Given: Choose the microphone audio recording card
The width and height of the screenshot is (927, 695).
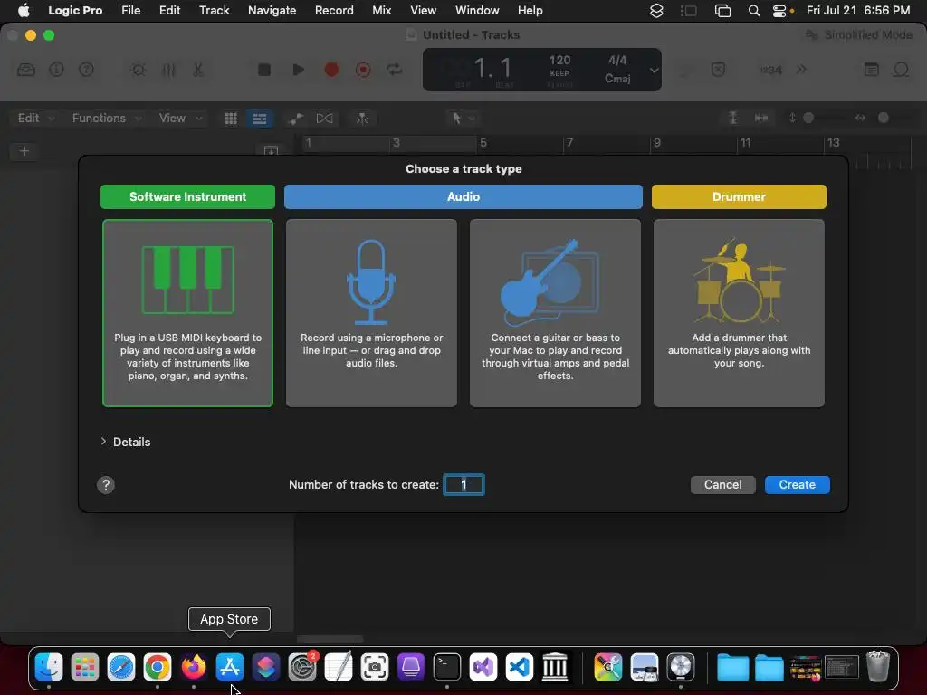Looking at the screenshot, I should [371, 312].
